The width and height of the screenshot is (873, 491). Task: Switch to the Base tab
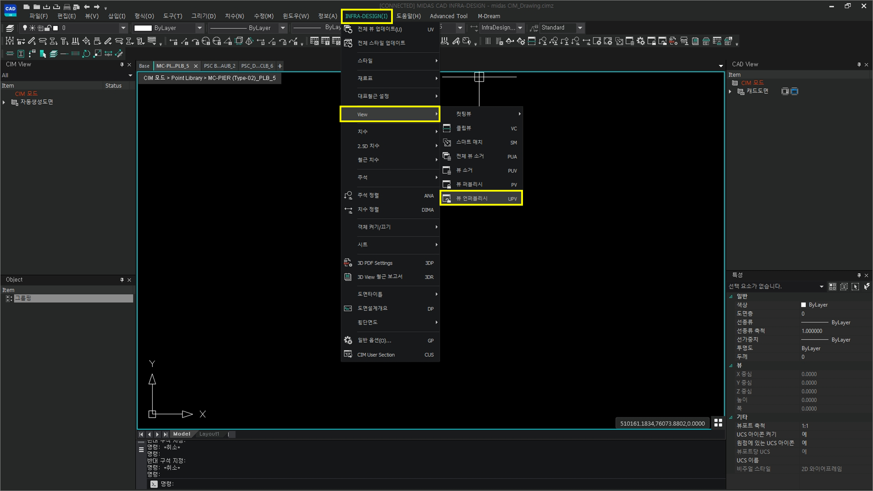(144, 66)
